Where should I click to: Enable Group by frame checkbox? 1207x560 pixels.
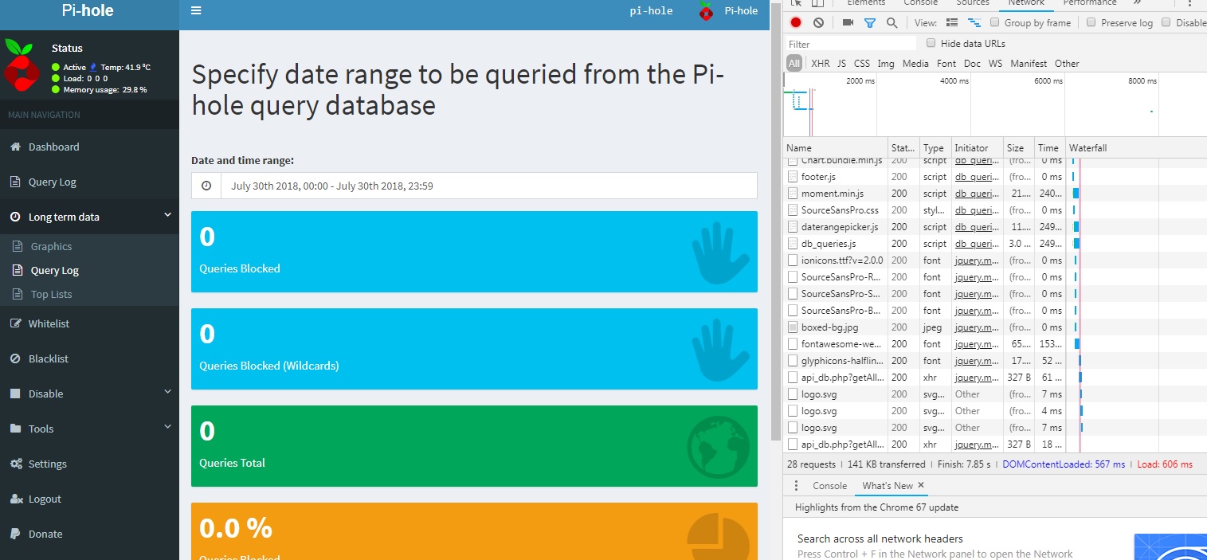click(x=995, y=23)
